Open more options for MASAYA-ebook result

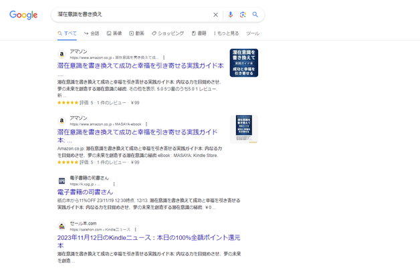[x=146, y=124]
